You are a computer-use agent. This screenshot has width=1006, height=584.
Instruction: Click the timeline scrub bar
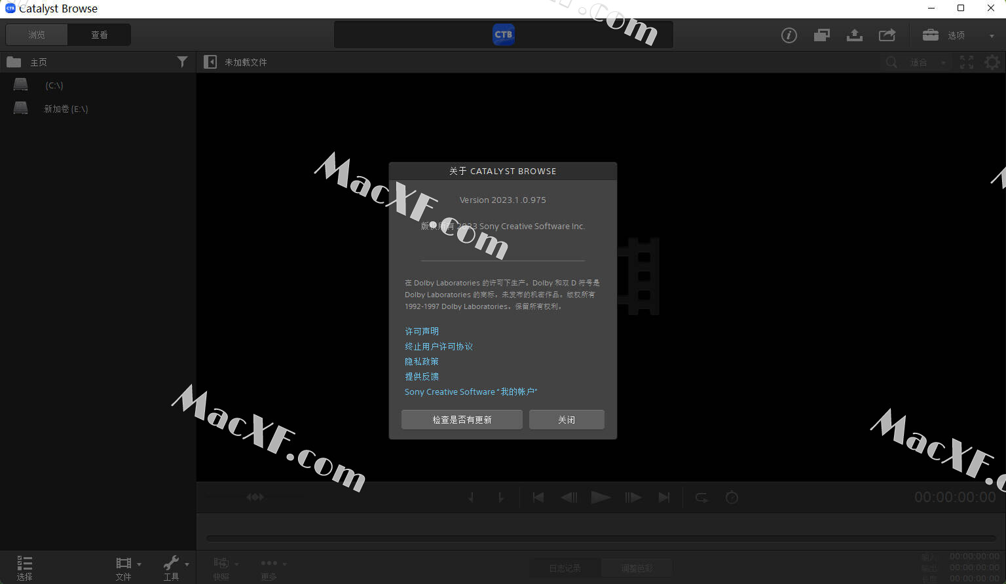(x=601, y=539)
